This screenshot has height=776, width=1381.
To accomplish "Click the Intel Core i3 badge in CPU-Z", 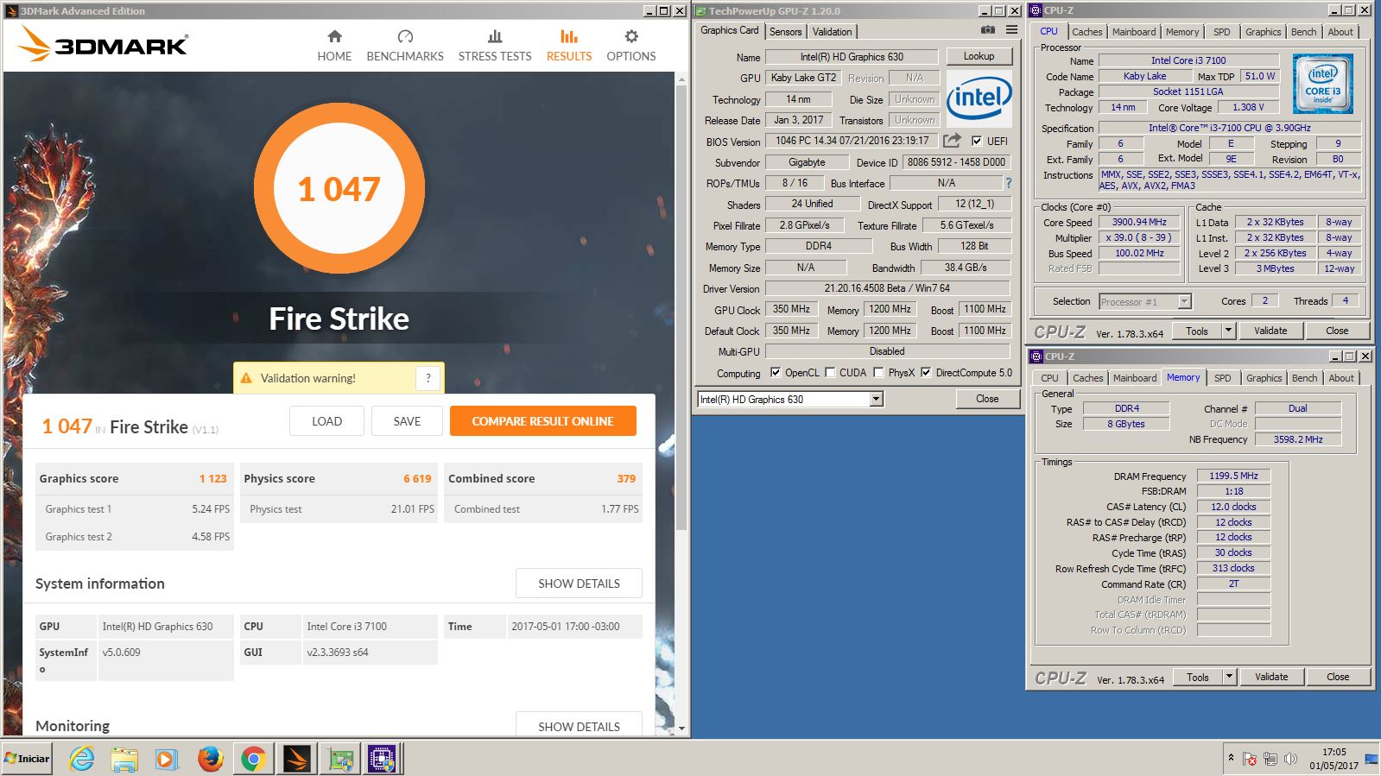I will tap(1323, 84).
